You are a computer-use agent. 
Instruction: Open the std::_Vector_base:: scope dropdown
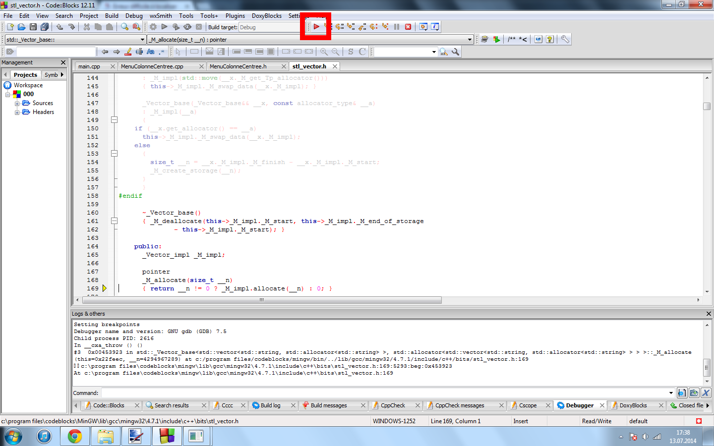(x=142, y=40)
